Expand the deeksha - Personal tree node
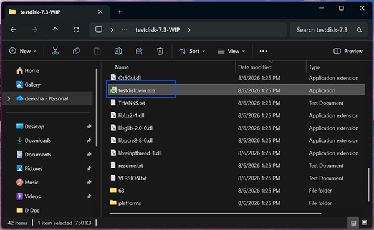 click(x=9, y=98)
